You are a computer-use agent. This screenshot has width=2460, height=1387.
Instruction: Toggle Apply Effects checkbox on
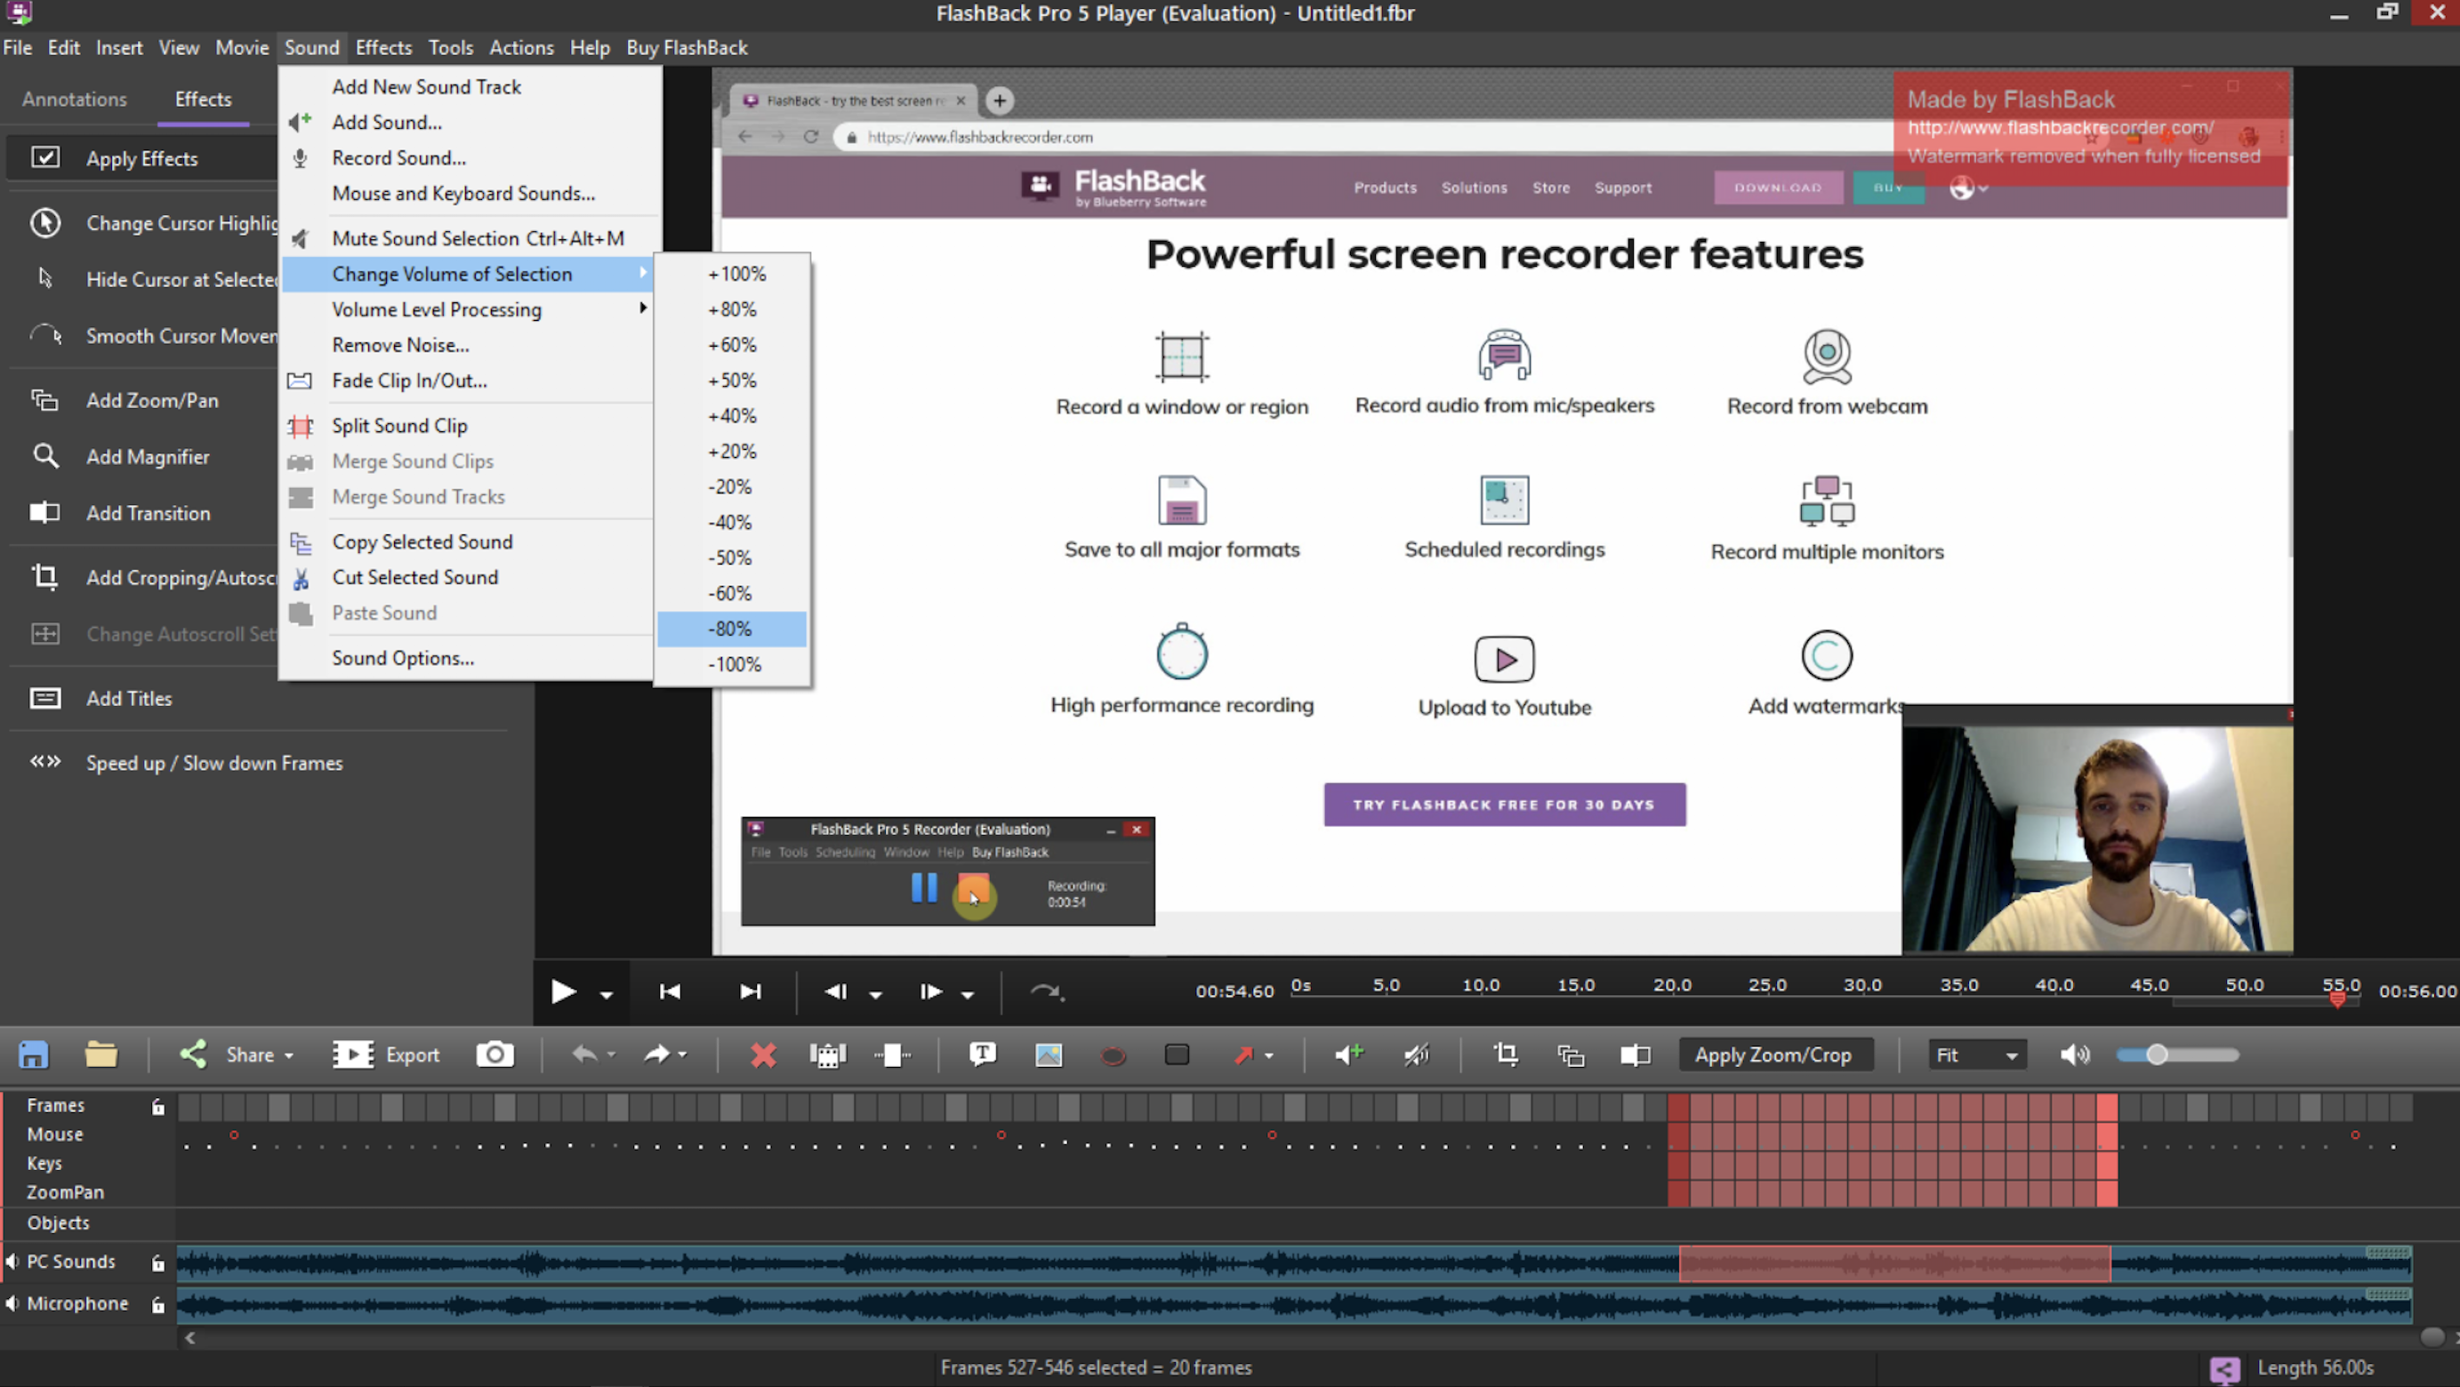(x=45, y=157)
